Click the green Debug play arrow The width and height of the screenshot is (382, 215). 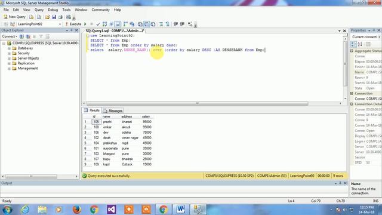[x=85, y=24]
